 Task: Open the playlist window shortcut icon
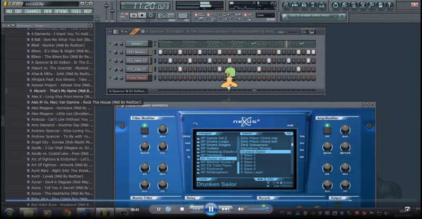(286, 5)
